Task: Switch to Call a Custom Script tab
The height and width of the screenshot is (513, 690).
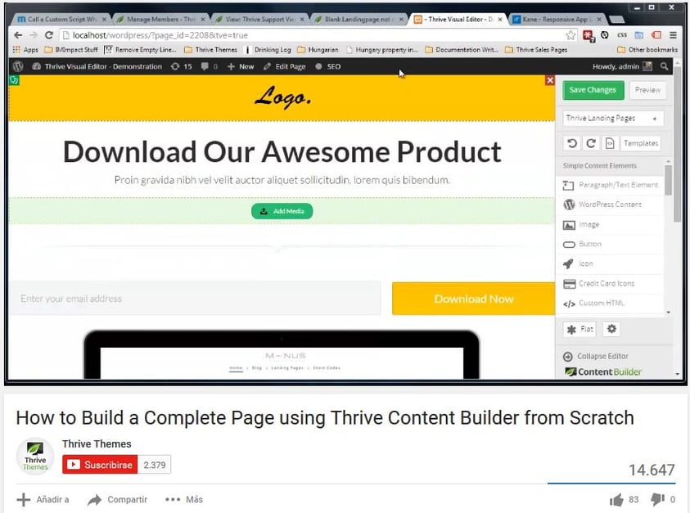Action: click(x=61, y=20)
